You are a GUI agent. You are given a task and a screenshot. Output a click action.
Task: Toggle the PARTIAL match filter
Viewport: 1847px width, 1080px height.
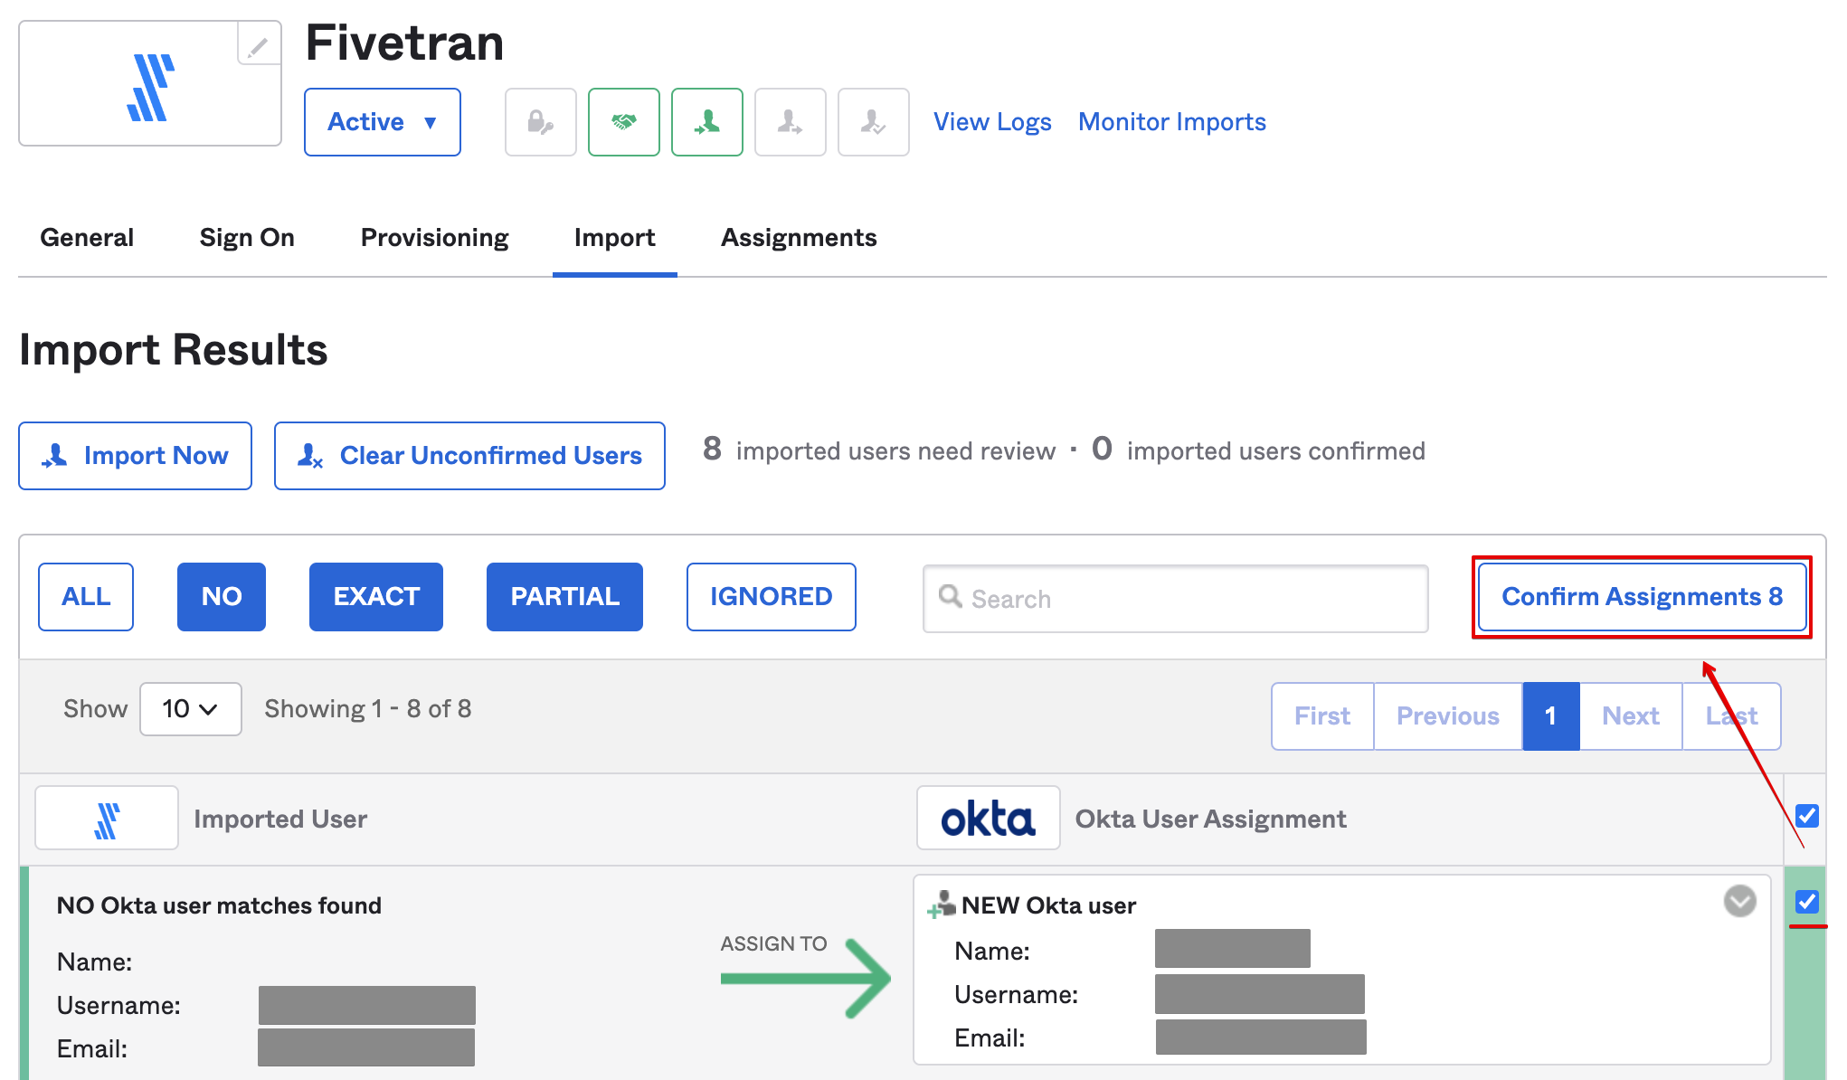pyautogui.click(x=564, y=597)
